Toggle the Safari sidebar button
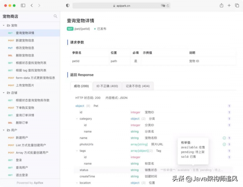This screenshot has width=243, height=187. [x=23, y=6]
